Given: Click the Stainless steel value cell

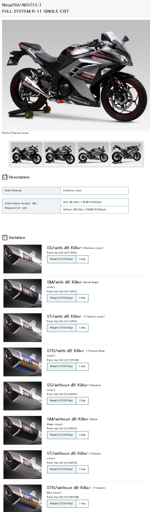Looking at the screenshot, I should click(94, 191).
